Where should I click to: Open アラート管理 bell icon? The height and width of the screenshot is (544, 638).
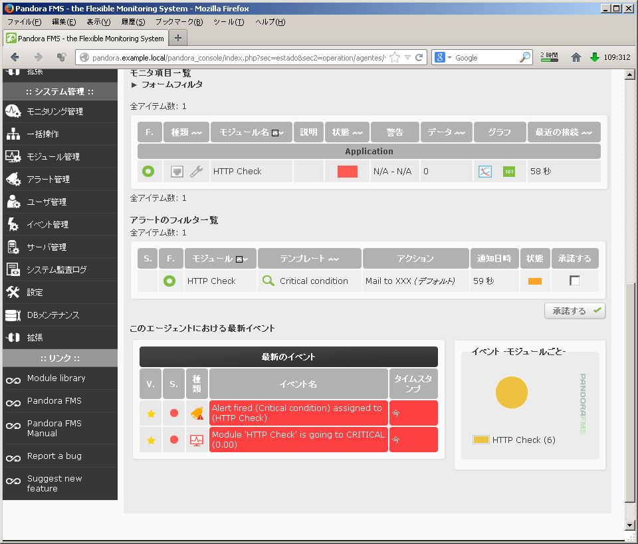(x=13, y=179)
